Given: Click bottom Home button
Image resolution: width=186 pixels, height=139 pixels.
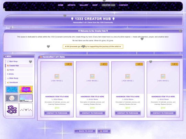Looking at the screenshot, I should click(x=104, y=131).
